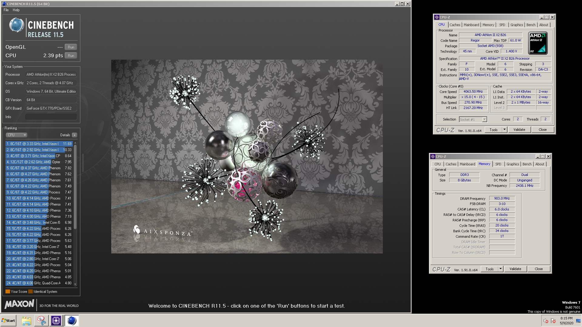Click the CPU-Z icon in Memory window title
This screenshot has width=582, height=327.
tap(433, 157)
